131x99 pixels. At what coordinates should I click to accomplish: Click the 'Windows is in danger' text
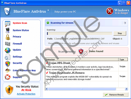coord(122,12)
